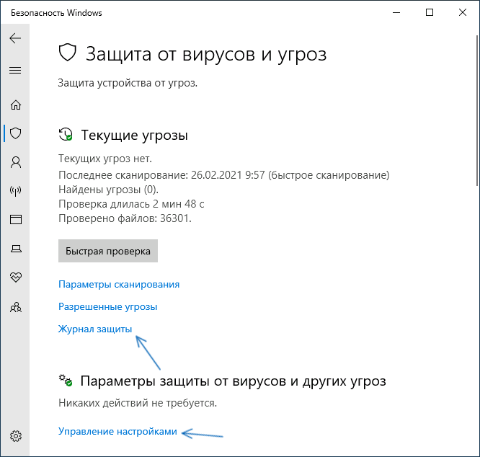This screenshot has width=480, height=457.
Task: Click heading 'Параметры защиты от вирусов и других угроз'
Action: pos(234,381)
